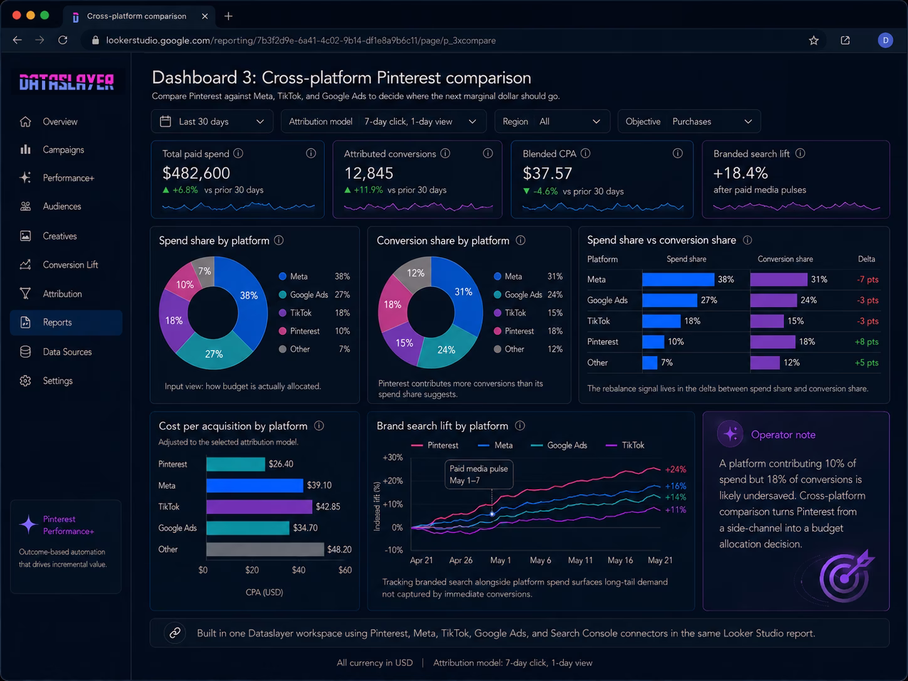Image resolution: width=908 pixels, height=681 pixels.
Task: Click info icon next to Cost per acquisition title
Action: (319, 426)
